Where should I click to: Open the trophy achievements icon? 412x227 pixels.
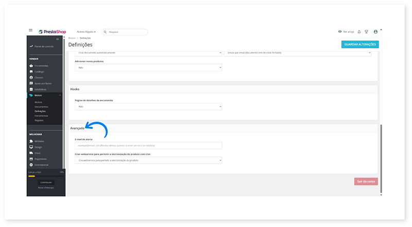click(x=366, y=32)
